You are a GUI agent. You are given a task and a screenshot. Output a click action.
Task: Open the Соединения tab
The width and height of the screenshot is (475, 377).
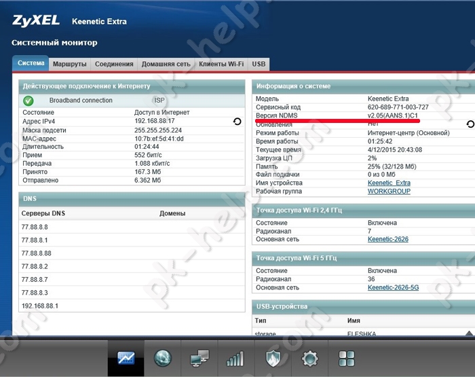[114, 64]
